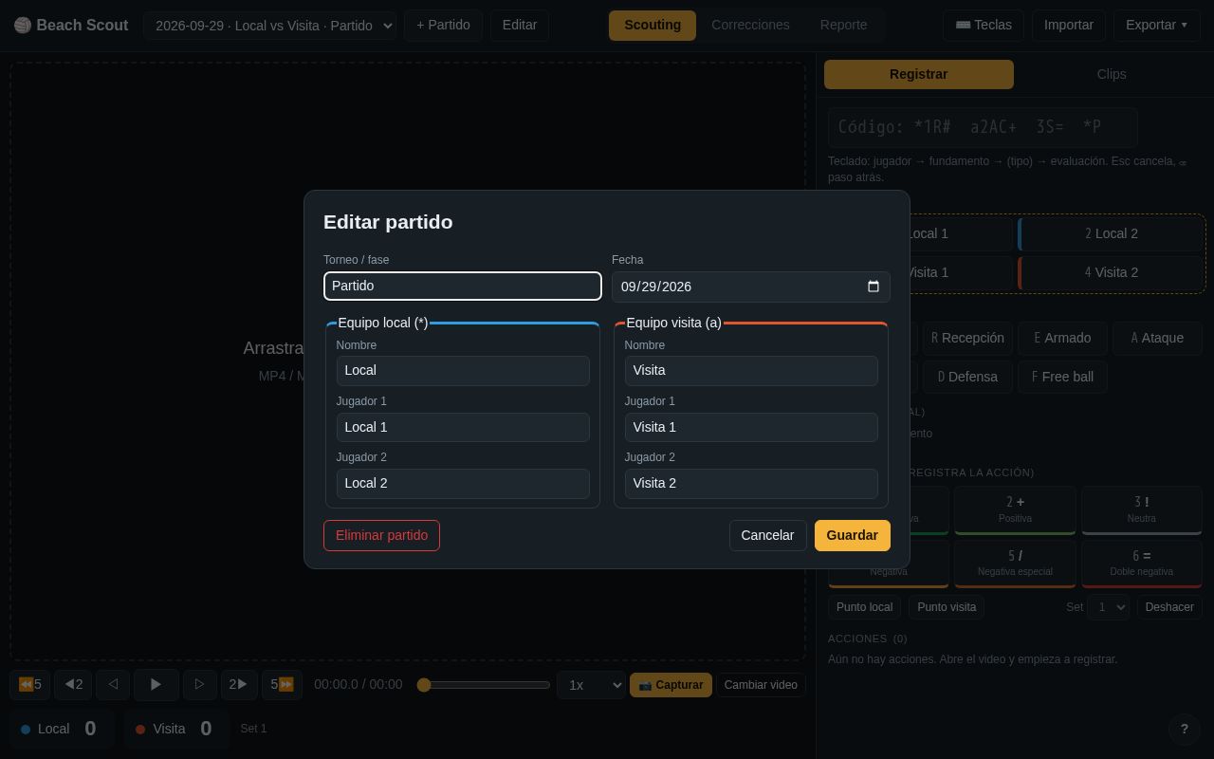Image resolution: width=1214 pixels, height=759 pixels.
Task: Open the Teclas keyboard shortcuts
Action: pyautogui.click(x=983, y=26)
